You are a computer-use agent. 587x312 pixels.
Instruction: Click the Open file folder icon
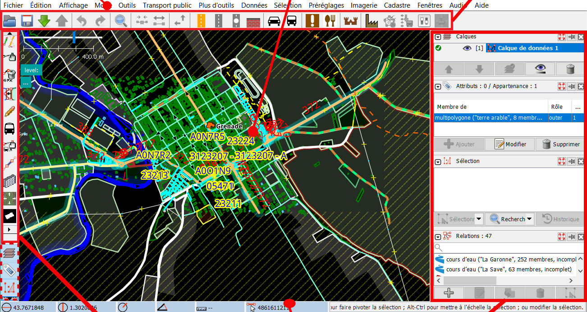9,21
